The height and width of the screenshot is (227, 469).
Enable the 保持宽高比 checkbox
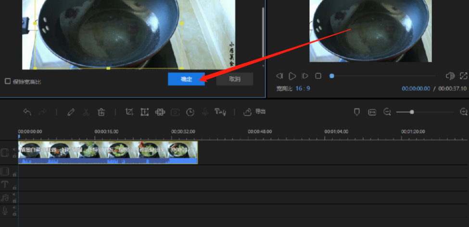[x=8, y=81]
